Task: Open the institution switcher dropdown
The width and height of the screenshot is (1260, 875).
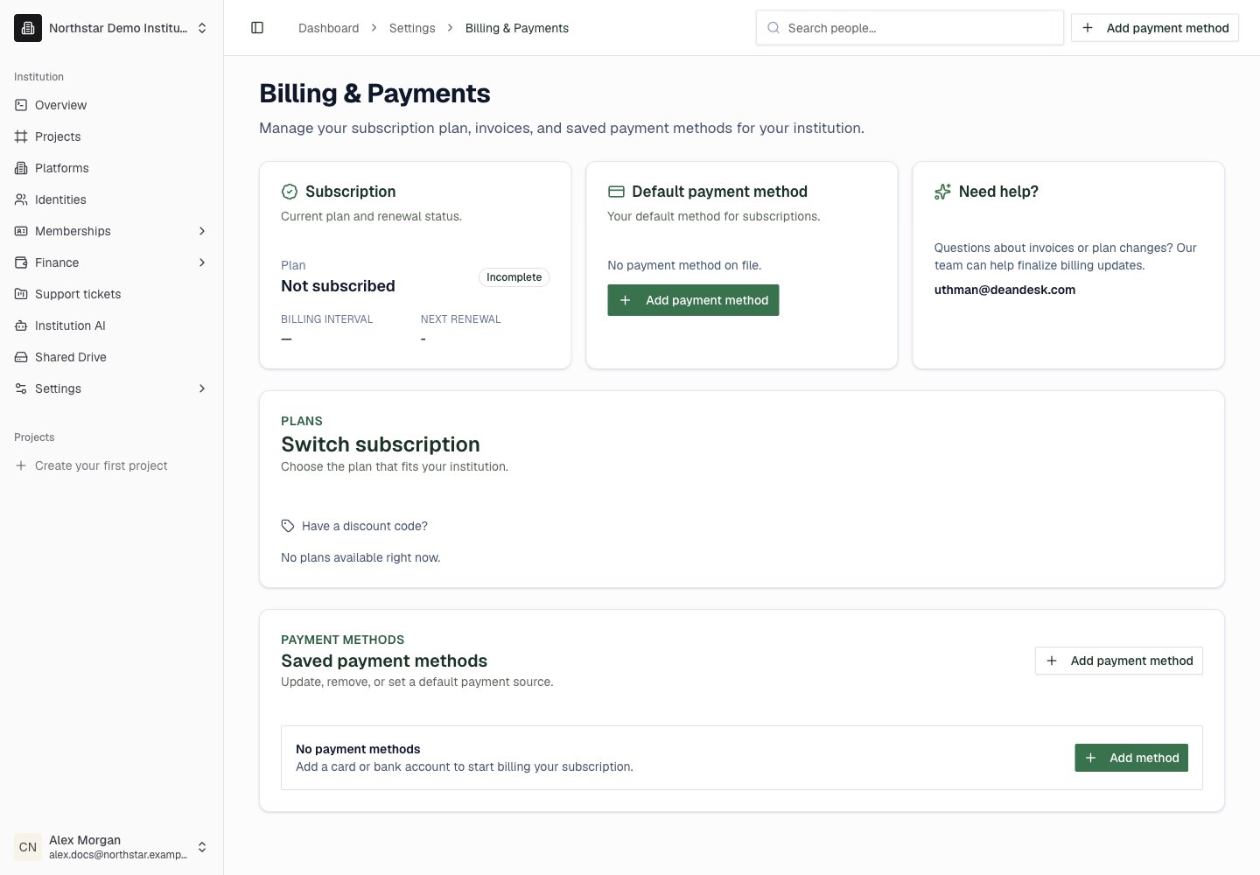Action: click(112, 28)
